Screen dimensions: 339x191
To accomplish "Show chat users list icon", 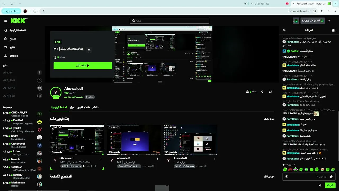I will [334, 30].
